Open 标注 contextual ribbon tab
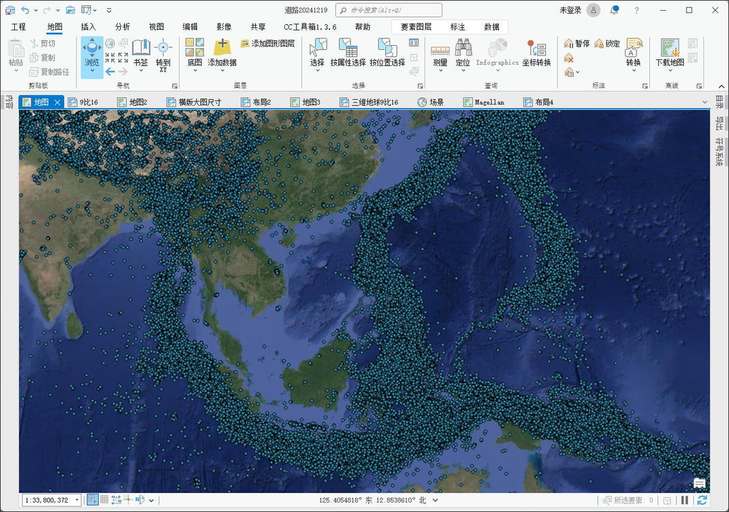 (458, 27)
